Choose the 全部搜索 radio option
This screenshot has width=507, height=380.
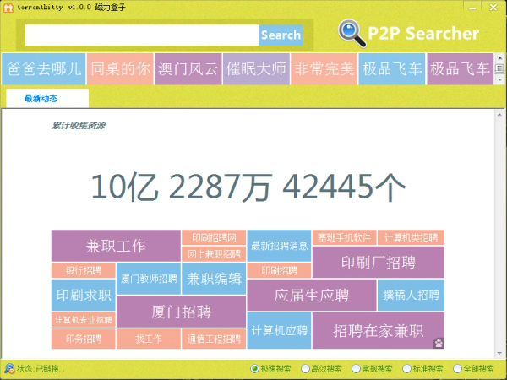(x=457, y=369)
